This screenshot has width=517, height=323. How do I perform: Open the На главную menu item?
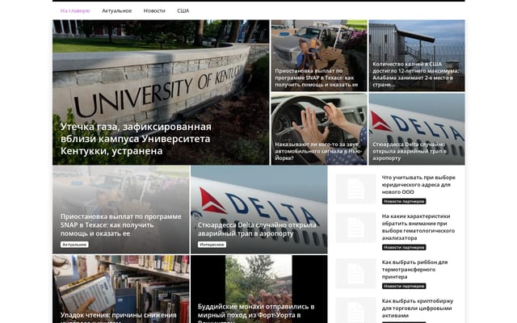click(x=75, y=10)
